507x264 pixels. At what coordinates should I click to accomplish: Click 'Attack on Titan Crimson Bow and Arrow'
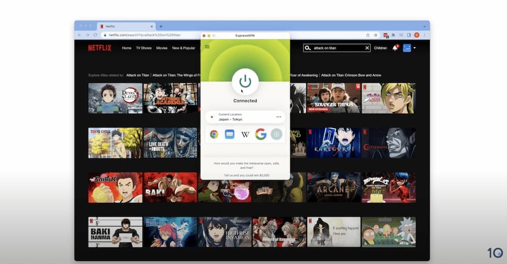coord(351,75)
